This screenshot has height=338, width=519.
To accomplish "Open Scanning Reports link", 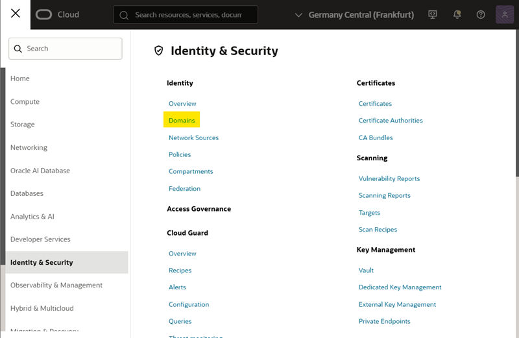I will (385, 196).
